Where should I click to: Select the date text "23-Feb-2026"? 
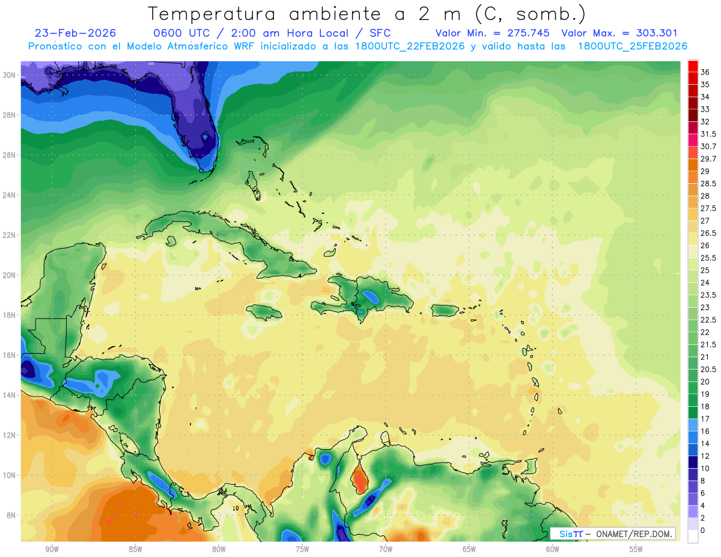click(x=75, y=33)
